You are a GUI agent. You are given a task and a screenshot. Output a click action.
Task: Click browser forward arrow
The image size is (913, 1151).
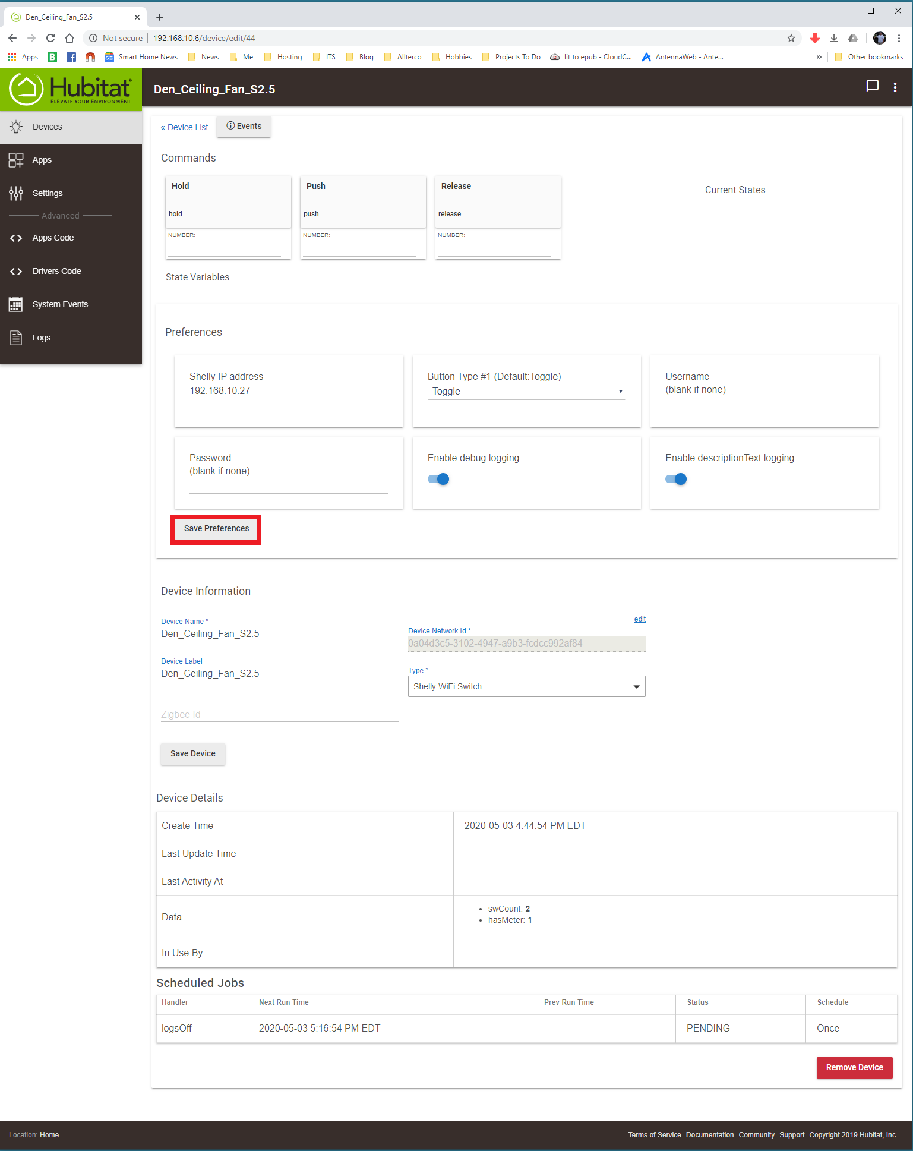(x=31, y=38)
